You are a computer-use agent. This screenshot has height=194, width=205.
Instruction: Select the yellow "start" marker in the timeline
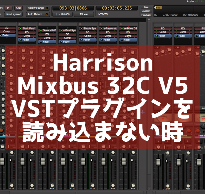click(158, 8)
